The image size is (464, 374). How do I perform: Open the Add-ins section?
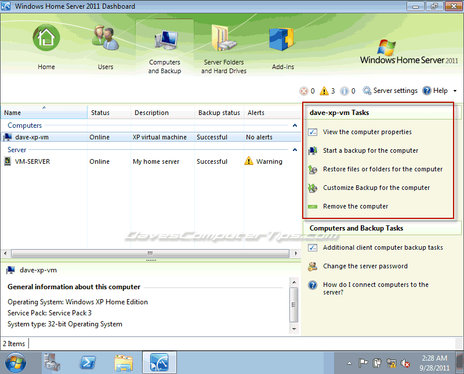(x=282, y=47)
